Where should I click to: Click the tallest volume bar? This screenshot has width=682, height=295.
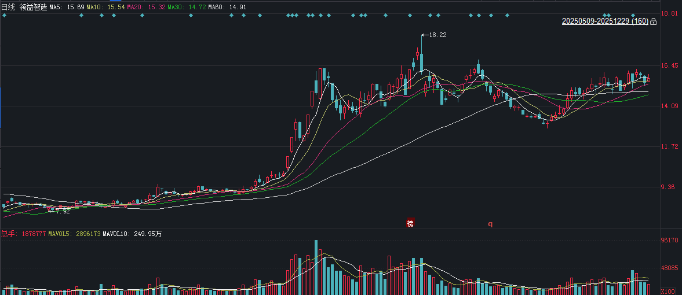316,267
